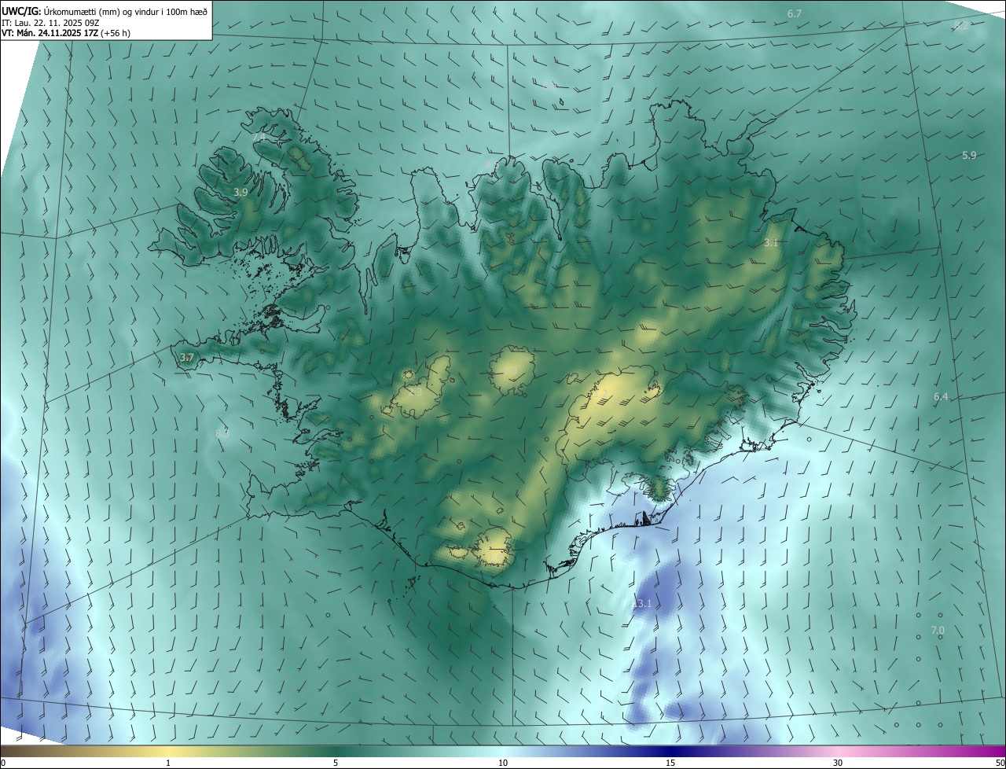Viewport: 1006px width, 769px height.
Task: Click the 8.3 value label in Faxaflói bay
Action: click(222, 432)
